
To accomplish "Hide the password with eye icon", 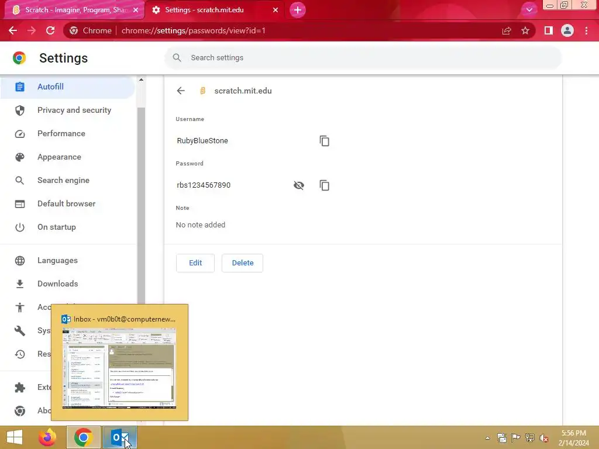I will [x=299, y=185].
